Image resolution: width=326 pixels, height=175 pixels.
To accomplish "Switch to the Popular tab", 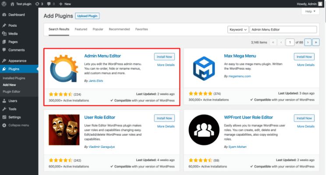I will tap(98, 29).
